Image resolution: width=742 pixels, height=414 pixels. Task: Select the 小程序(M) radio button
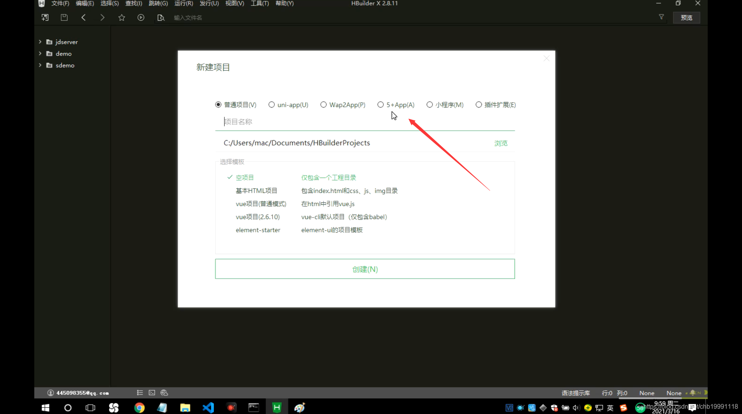[429, 105]
